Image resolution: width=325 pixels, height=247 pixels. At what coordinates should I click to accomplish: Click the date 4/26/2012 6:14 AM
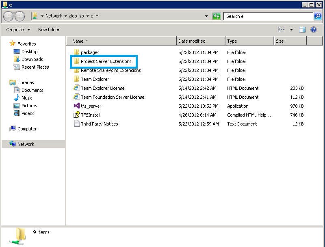click(x=197, y=115)
